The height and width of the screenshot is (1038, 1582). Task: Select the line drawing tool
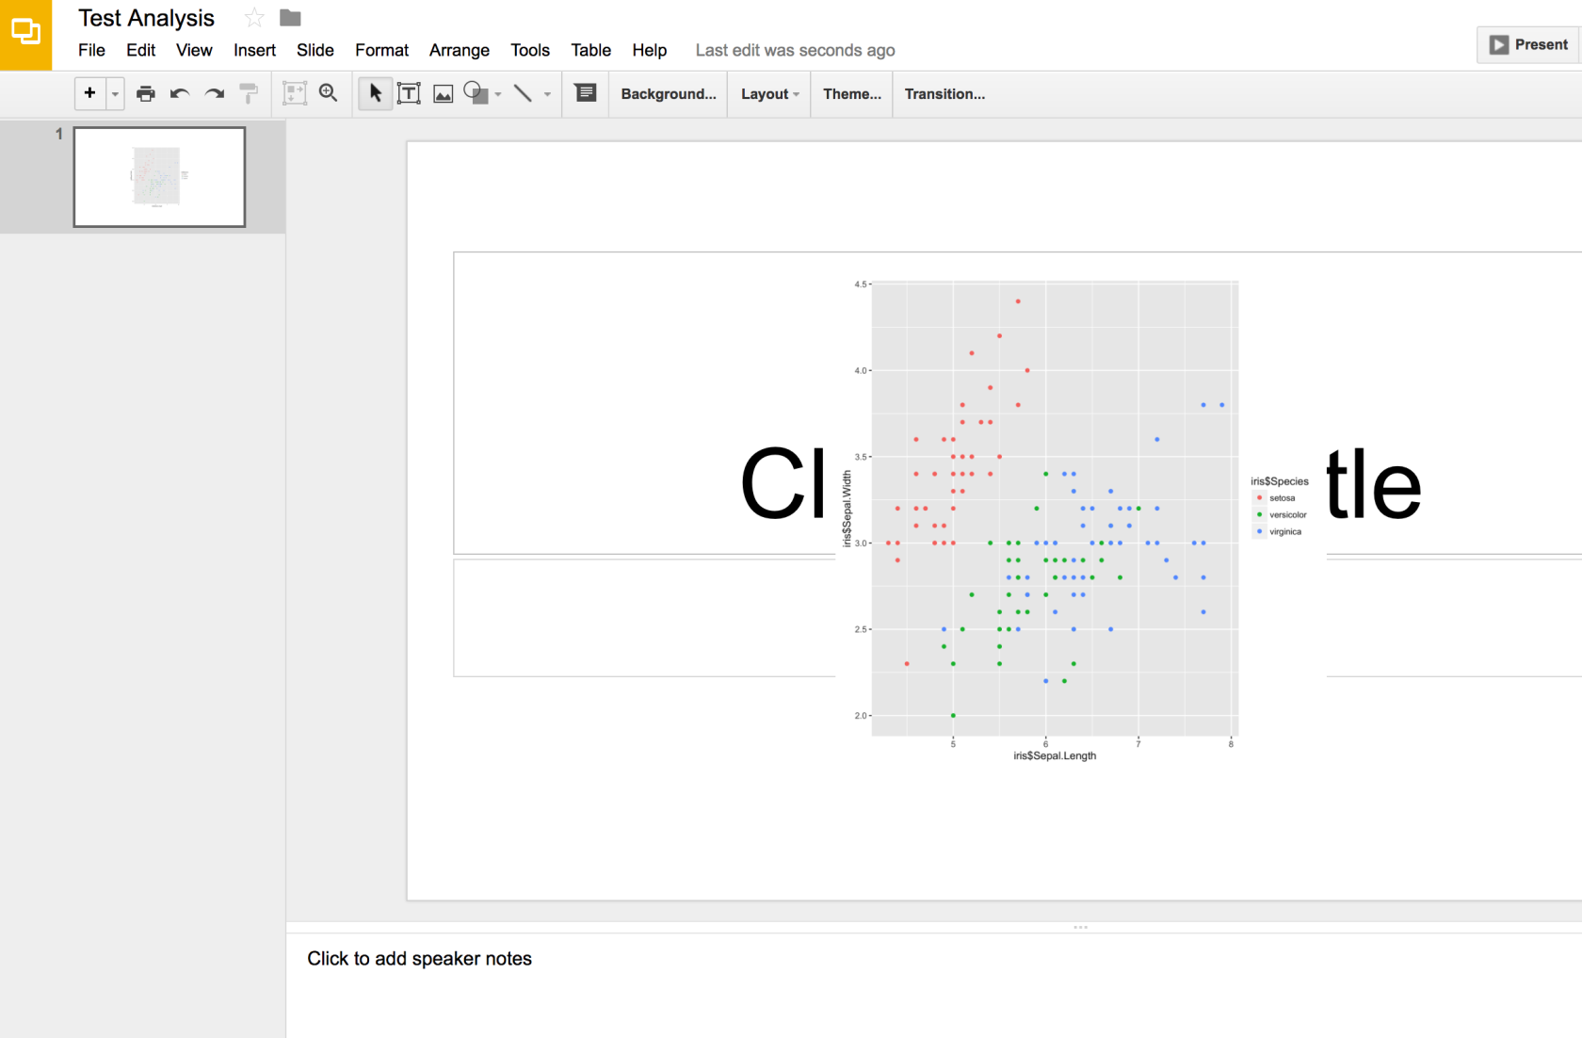524,93
